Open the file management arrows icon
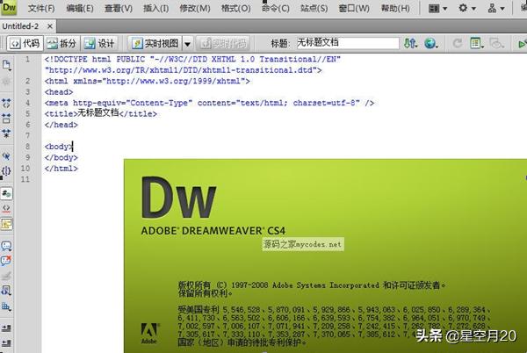 click(410, 43)
